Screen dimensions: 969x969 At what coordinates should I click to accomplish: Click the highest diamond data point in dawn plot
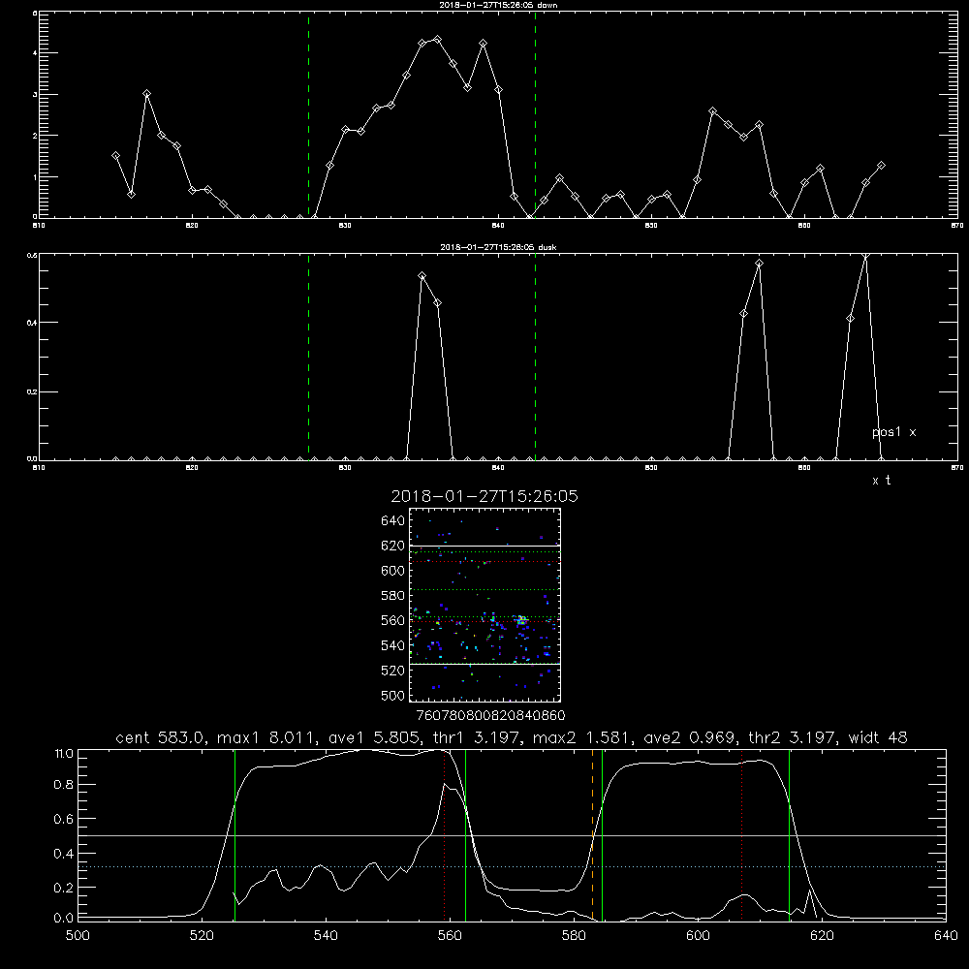(x=438, y=40)
